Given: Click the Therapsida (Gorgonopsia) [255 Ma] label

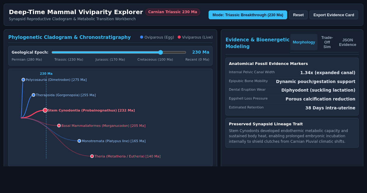Looking at the screenshot, I should coord(66,95).
